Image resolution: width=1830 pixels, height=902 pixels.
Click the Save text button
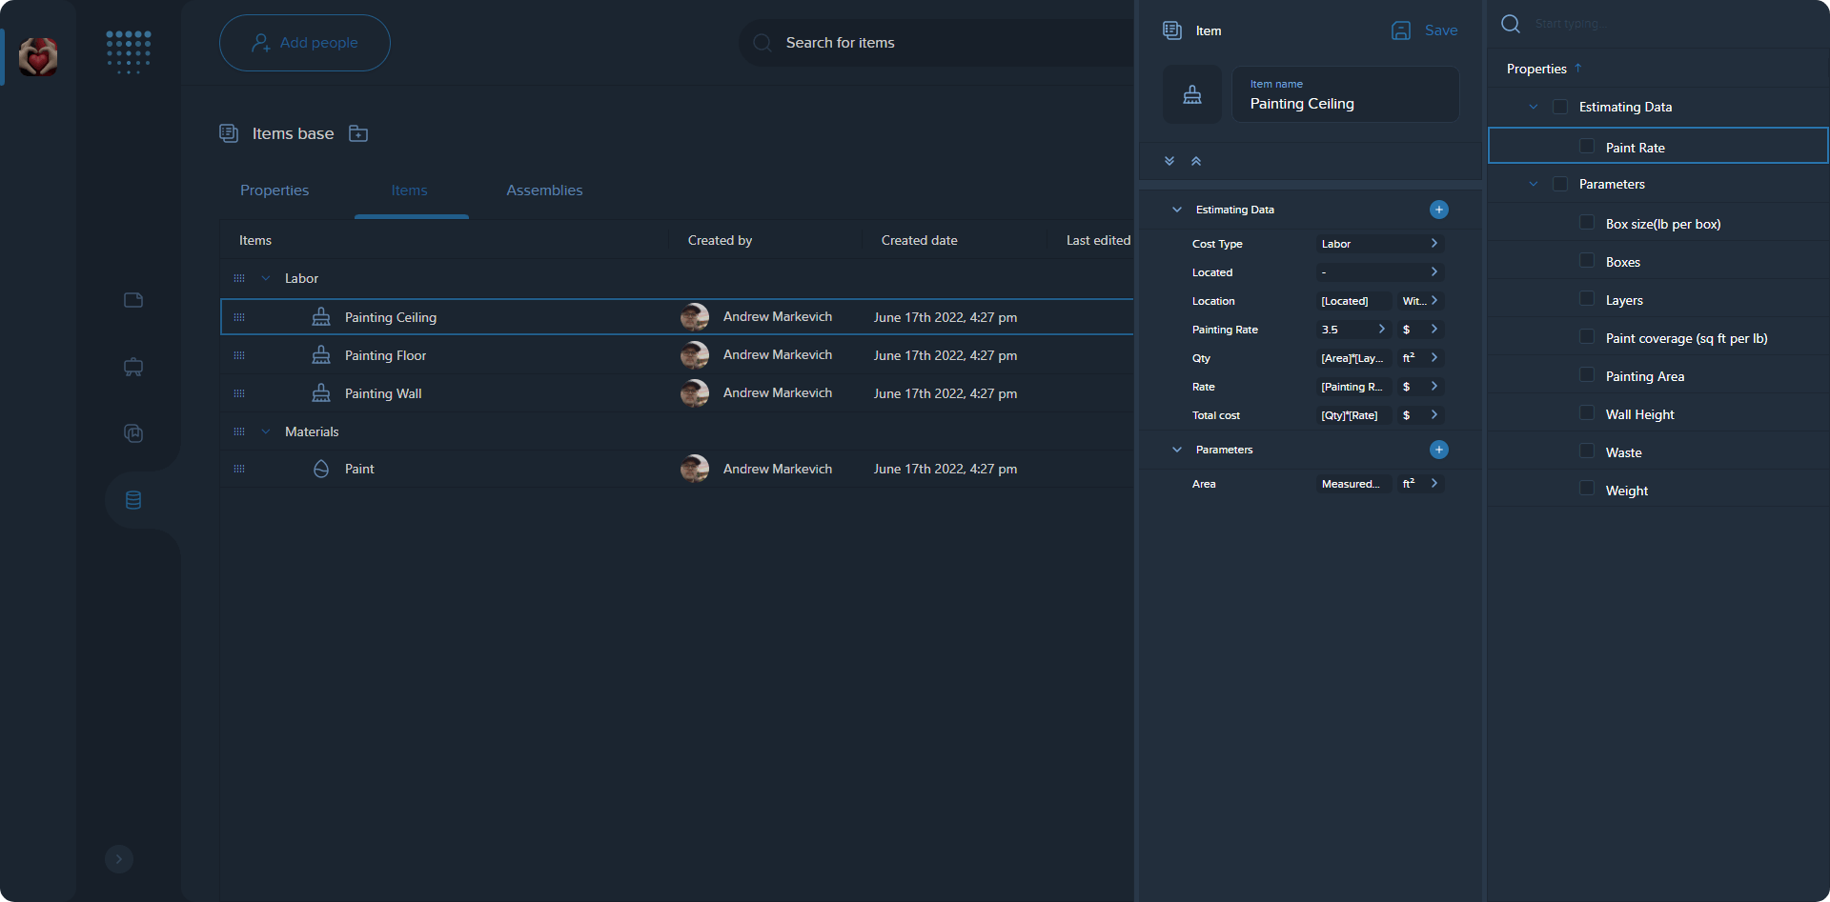point(1441,30)
